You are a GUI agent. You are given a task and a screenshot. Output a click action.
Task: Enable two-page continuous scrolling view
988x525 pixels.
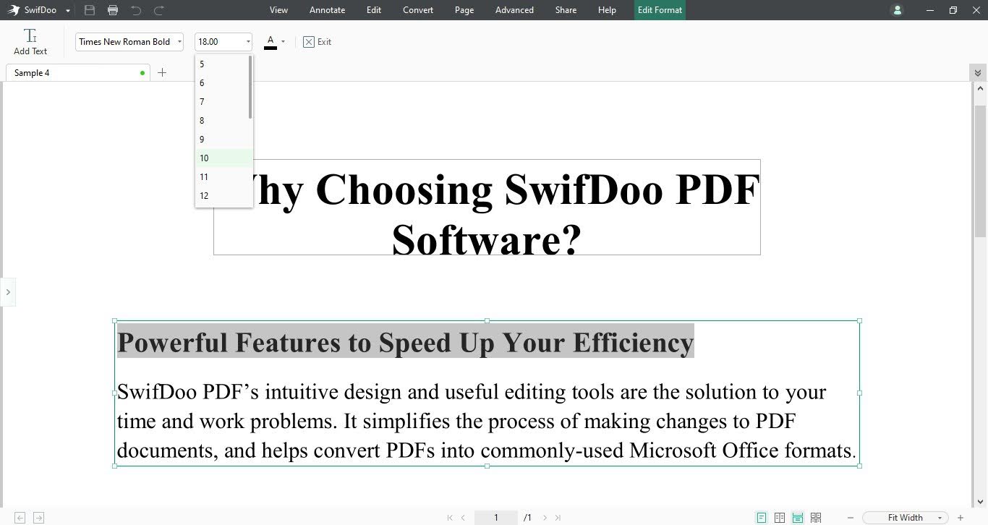tap(816, 518)
